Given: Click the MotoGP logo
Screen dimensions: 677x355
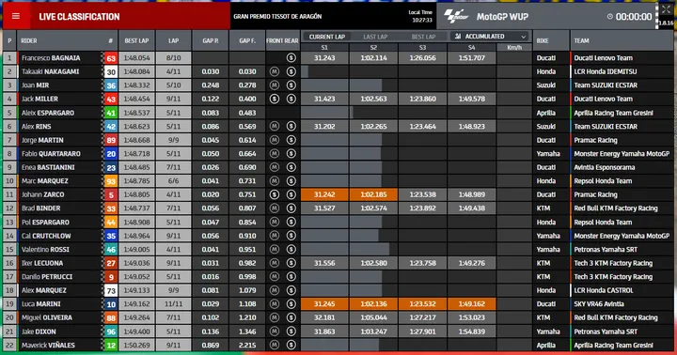Looking at the screenshot, I should pyautogui.click(x=456, y=16).
